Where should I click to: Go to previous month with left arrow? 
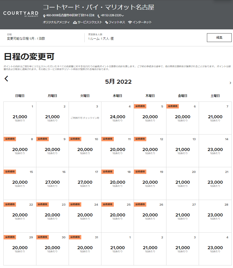[x=6, y=79]
